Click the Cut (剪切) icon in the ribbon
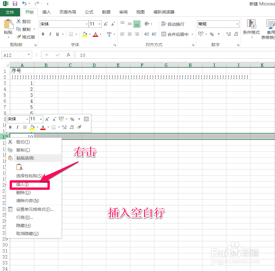This screenshot has height=271, width=275. 19,21
